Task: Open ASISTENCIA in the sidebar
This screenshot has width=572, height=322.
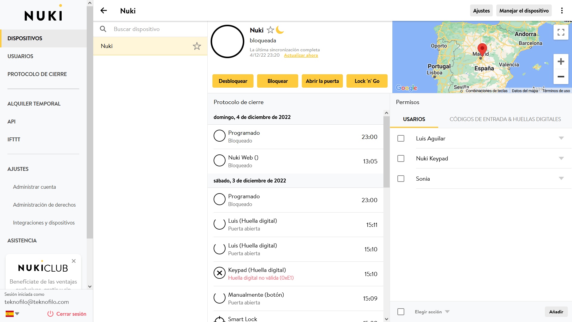Action: [x=43, y=241]
